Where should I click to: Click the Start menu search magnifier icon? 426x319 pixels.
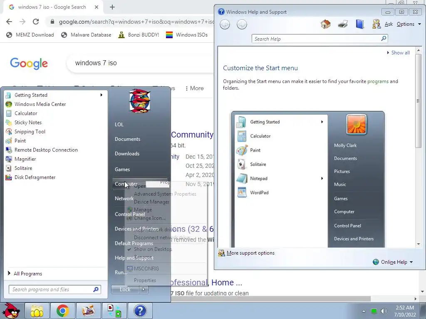tap(96, 290)
